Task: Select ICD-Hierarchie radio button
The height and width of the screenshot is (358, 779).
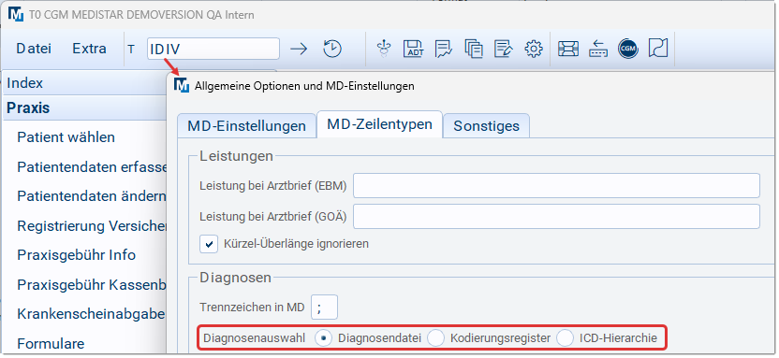Action: (x=566, y=338)
